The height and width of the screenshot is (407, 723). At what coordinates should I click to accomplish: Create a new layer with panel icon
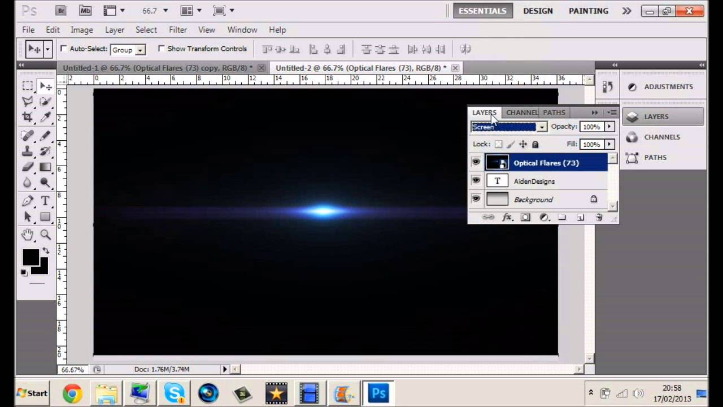(x=580, y=217)
